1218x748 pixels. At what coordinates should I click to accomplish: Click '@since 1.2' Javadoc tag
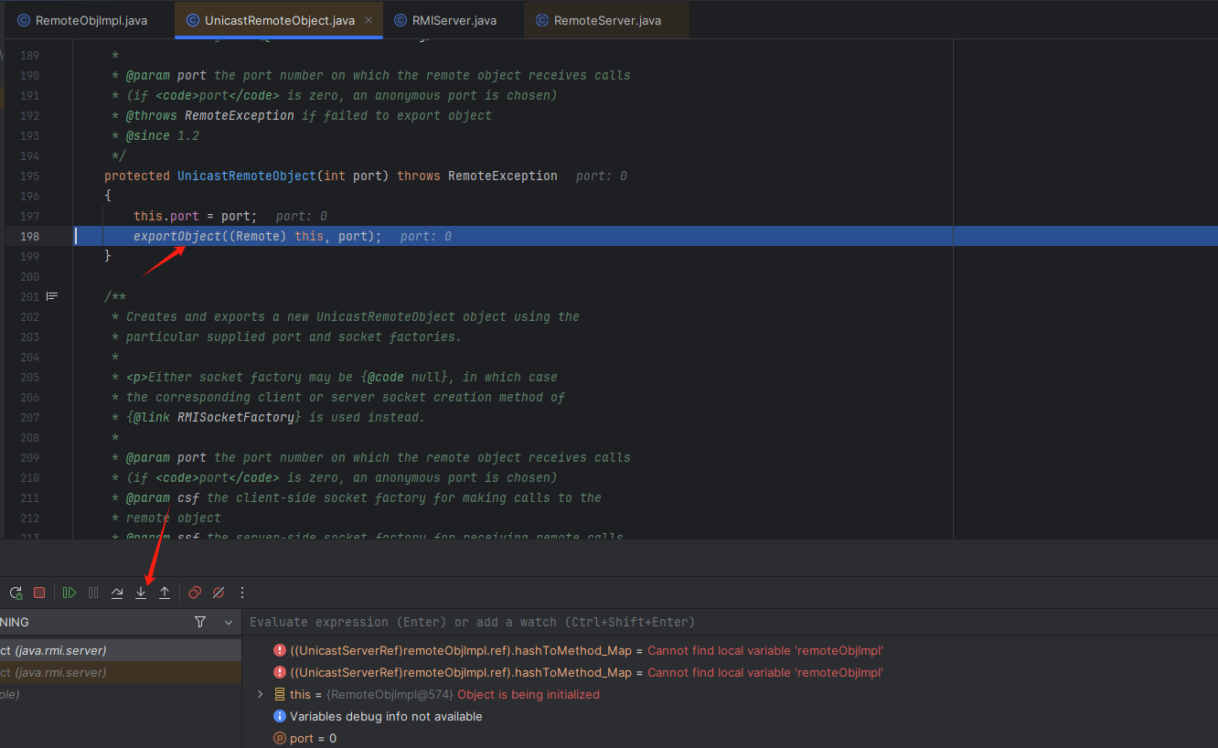(x=163, y=135)
